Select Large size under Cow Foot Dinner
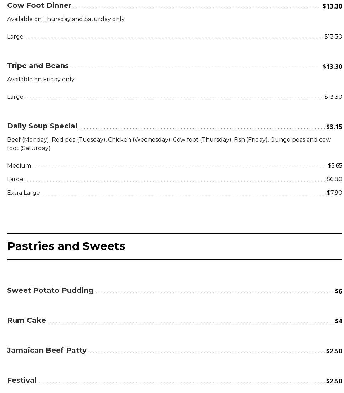Image resolution: width=344 pixels, height=393 pixels. 15,37
